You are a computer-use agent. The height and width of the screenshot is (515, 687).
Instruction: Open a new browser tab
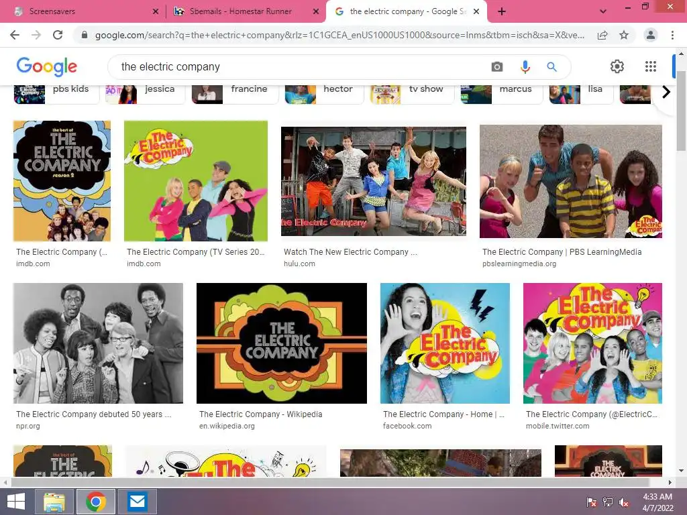click(502, 11)
